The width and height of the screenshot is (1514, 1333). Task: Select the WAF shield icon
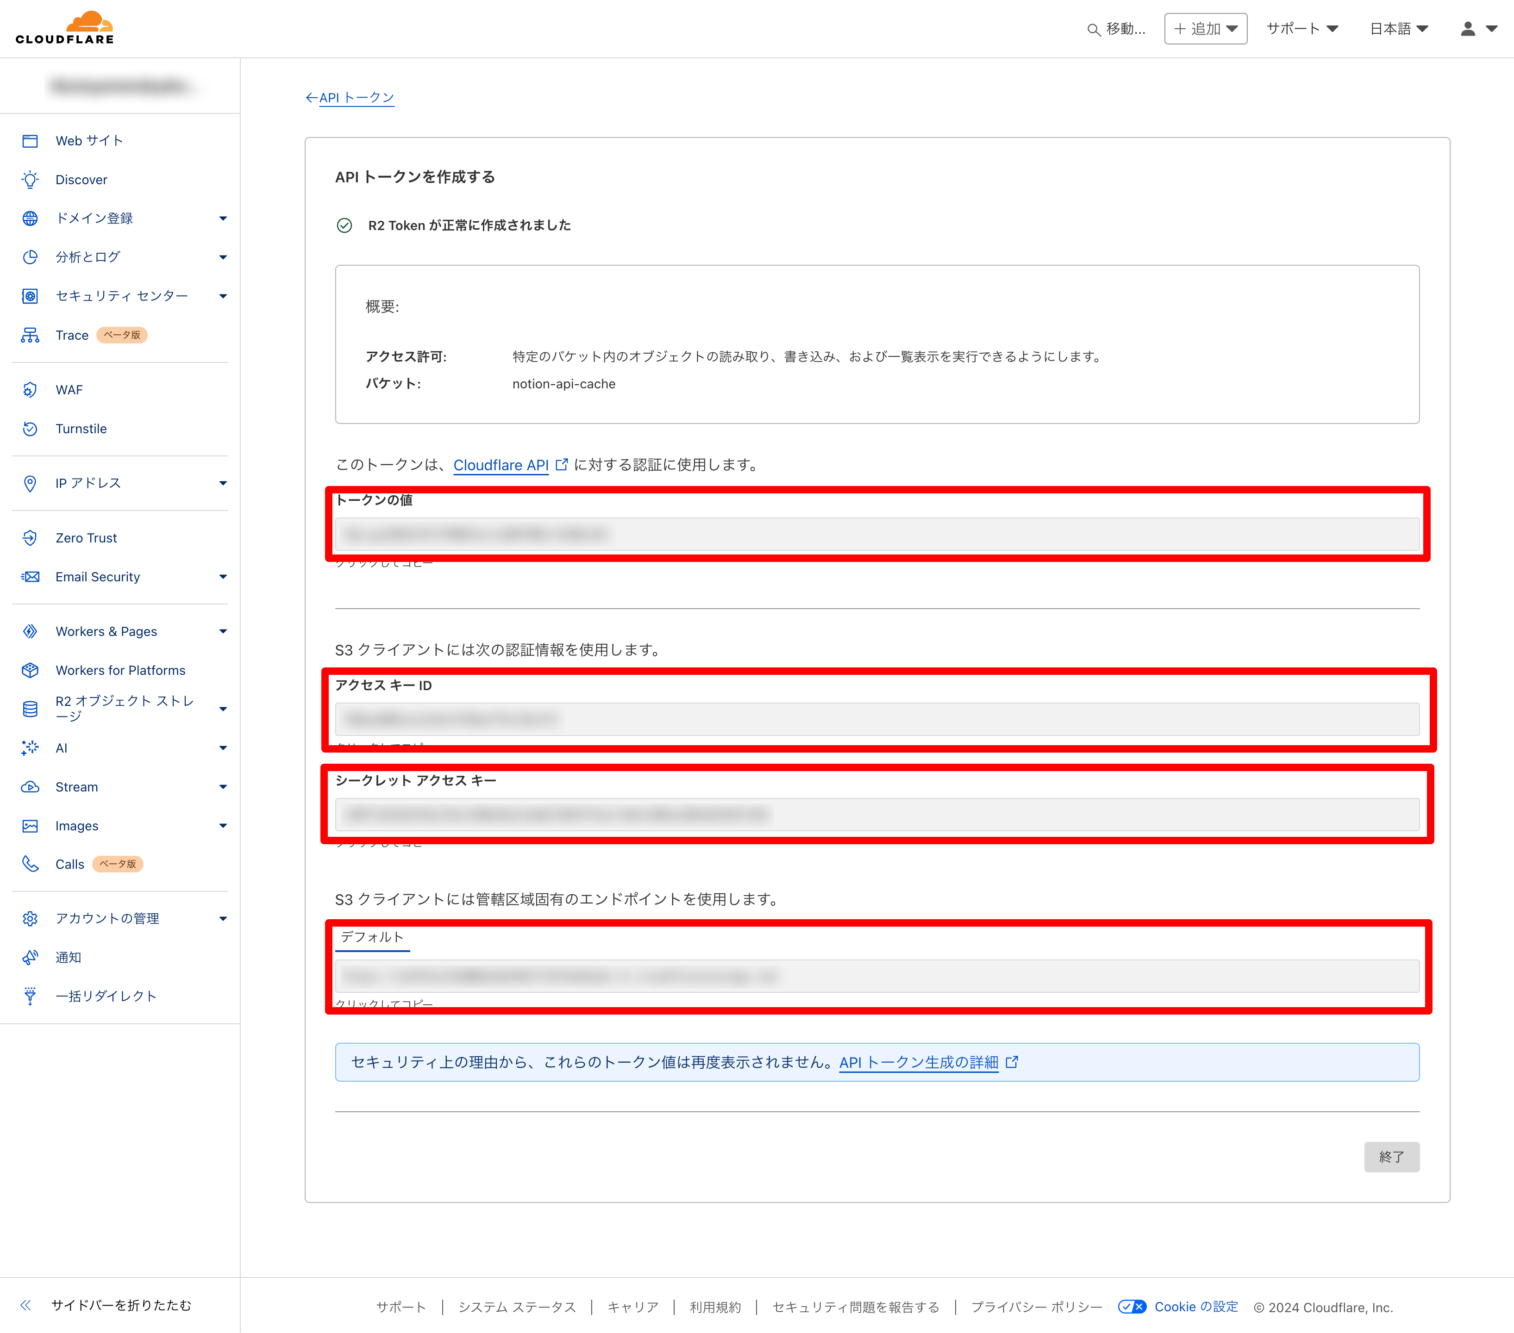pyautogui.click(x=30, y=390)
